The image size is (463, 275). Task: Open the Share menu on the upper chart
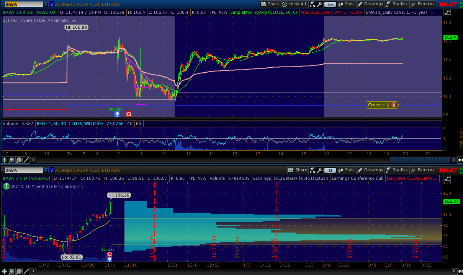[x=270, y=4]
